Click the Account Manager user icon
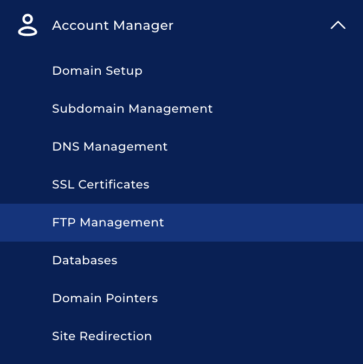The width and height of the screenshot is (363, 364). coord(28,25)
